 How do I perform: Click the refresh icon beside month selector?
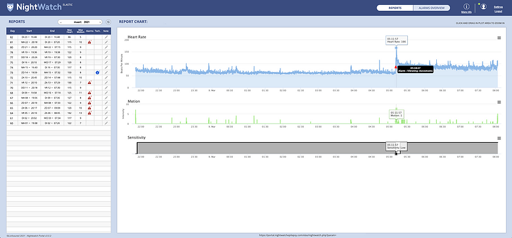[x=108, y=22]
